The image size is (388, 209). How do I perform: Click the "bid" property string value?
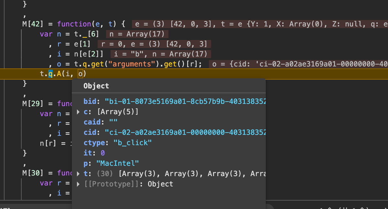pos(186,102)
